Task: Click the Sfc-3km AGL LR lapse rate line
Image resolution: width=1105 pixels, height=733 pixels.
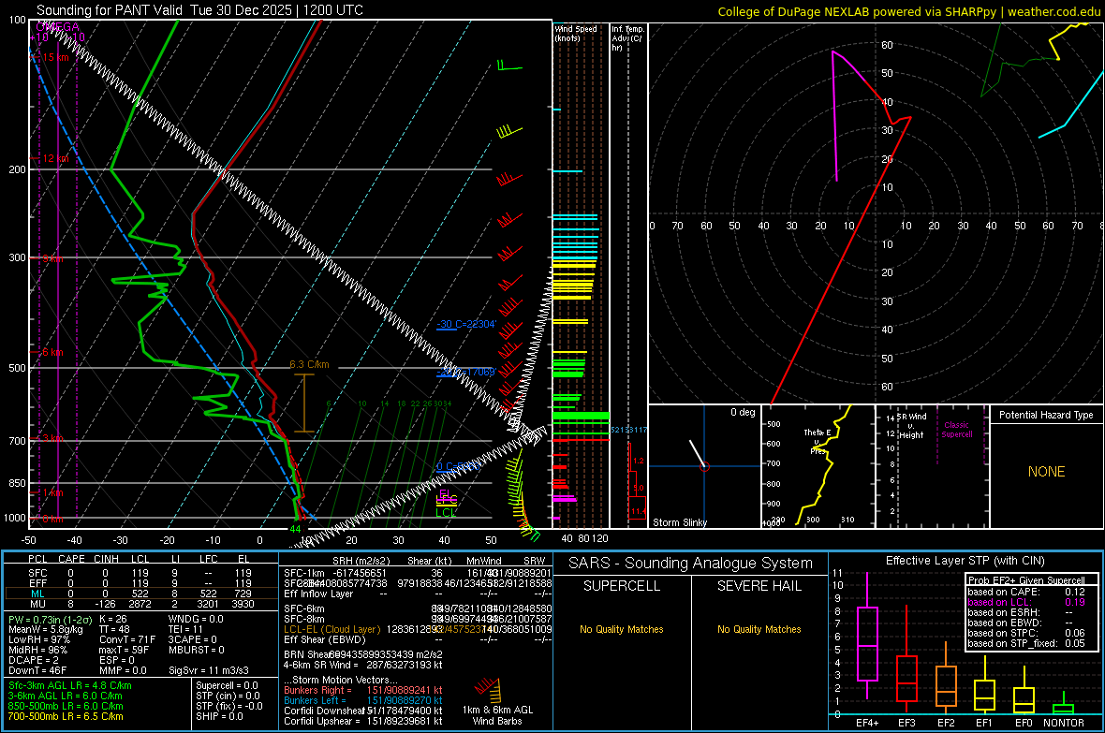Action: (x=70, y=685)
